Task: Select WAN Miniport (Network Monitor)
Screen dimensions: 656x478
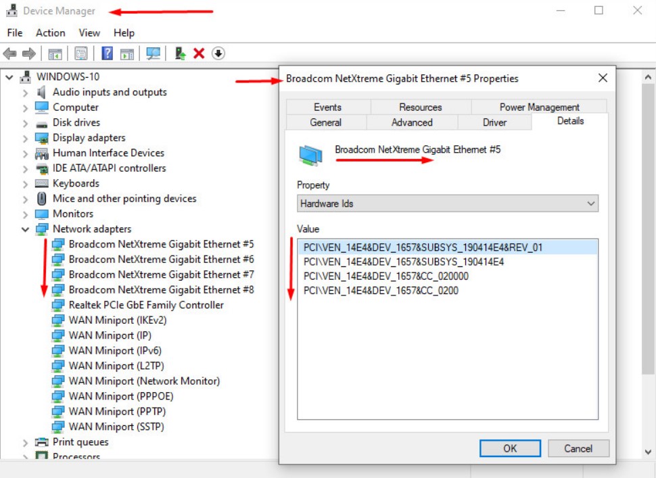Action: pos(144,381)
